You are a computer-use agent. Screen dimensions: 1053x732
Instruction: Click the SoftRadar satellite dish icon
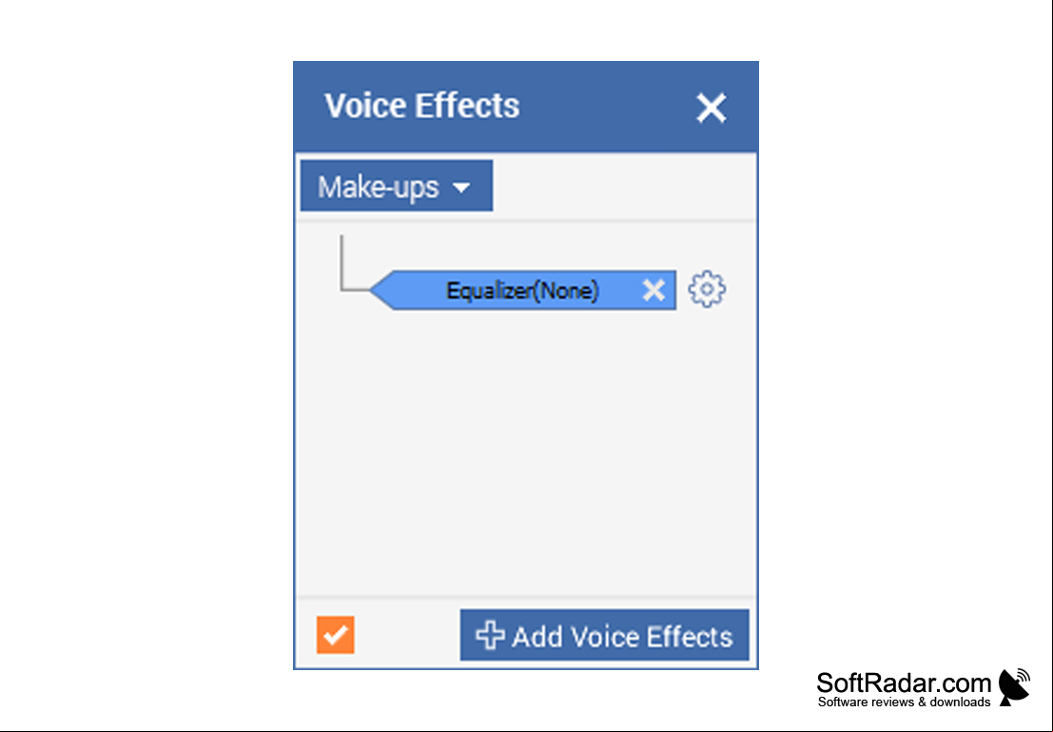(x=1015, y=687)
